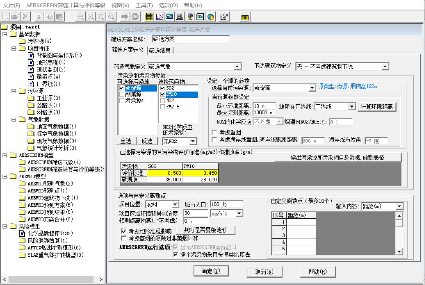Open the AERSCREEN筛选计算与评价等级 menu
The image size is (425, 285).
65,5
